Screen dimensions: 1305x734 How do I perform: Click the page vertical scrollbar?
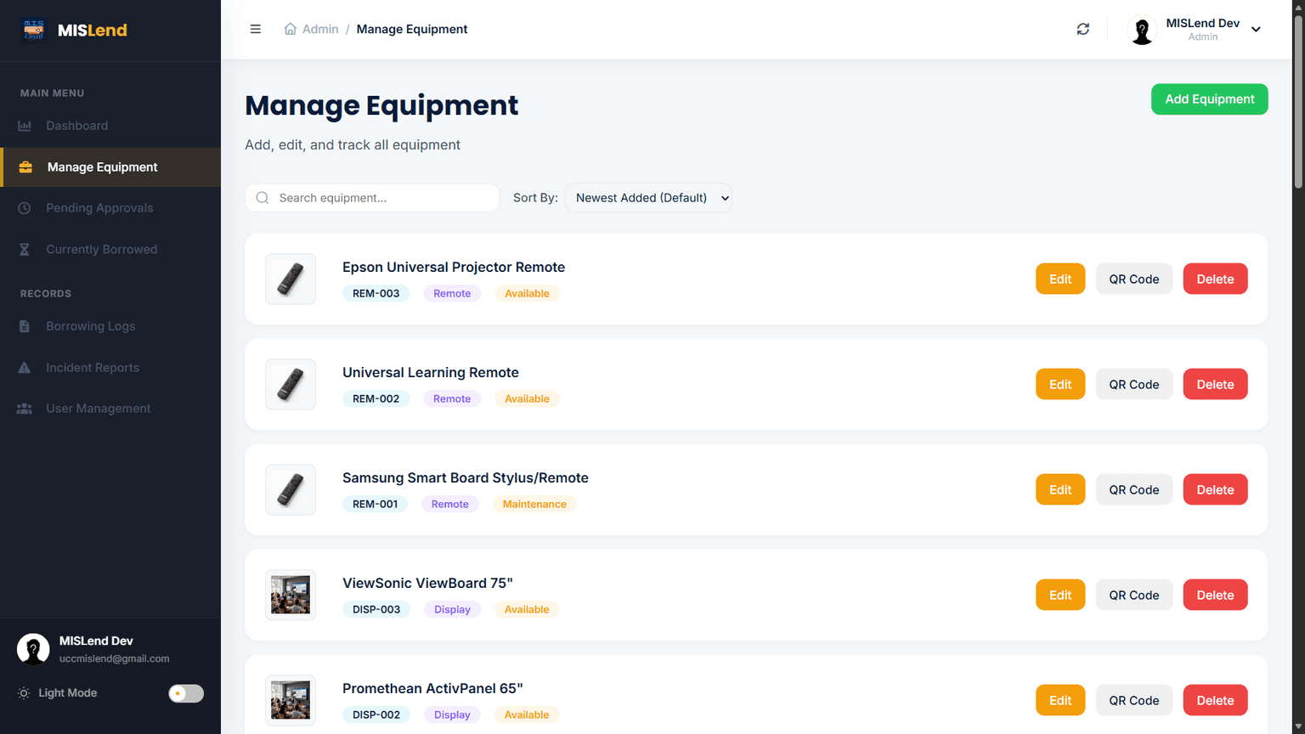1298,102
